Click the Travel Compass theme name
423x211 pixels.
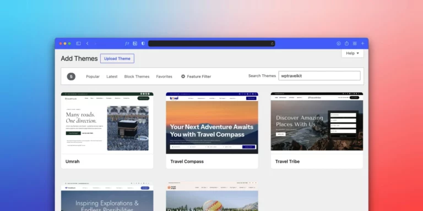coord(187,162)
